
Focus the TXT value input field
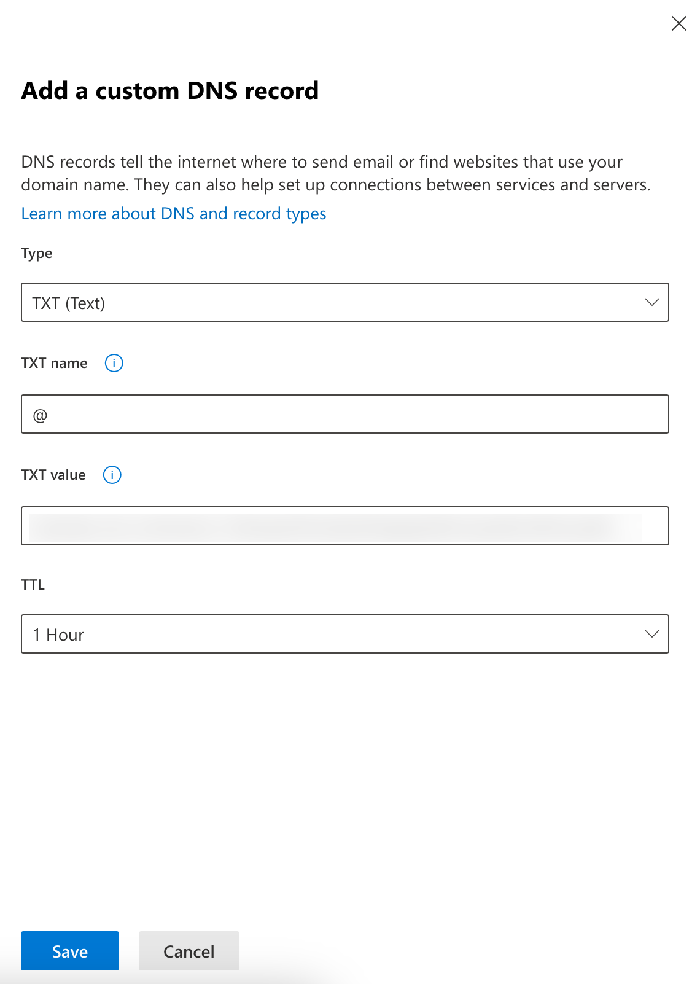[x=344, y=526]
